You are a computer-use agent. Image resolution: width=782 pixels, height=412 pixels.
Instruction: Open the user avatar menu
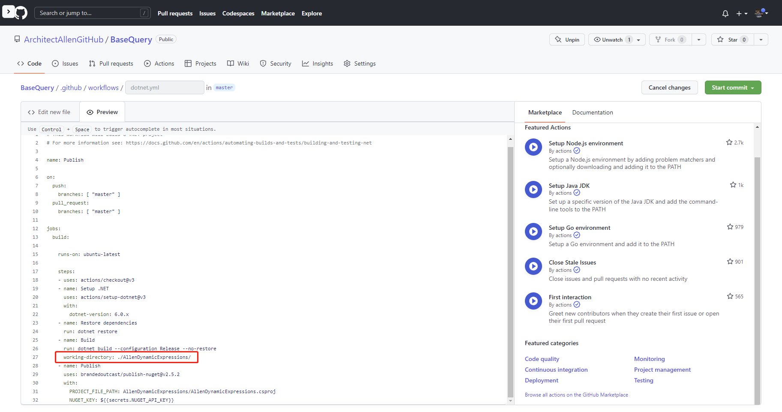point(761,13)
